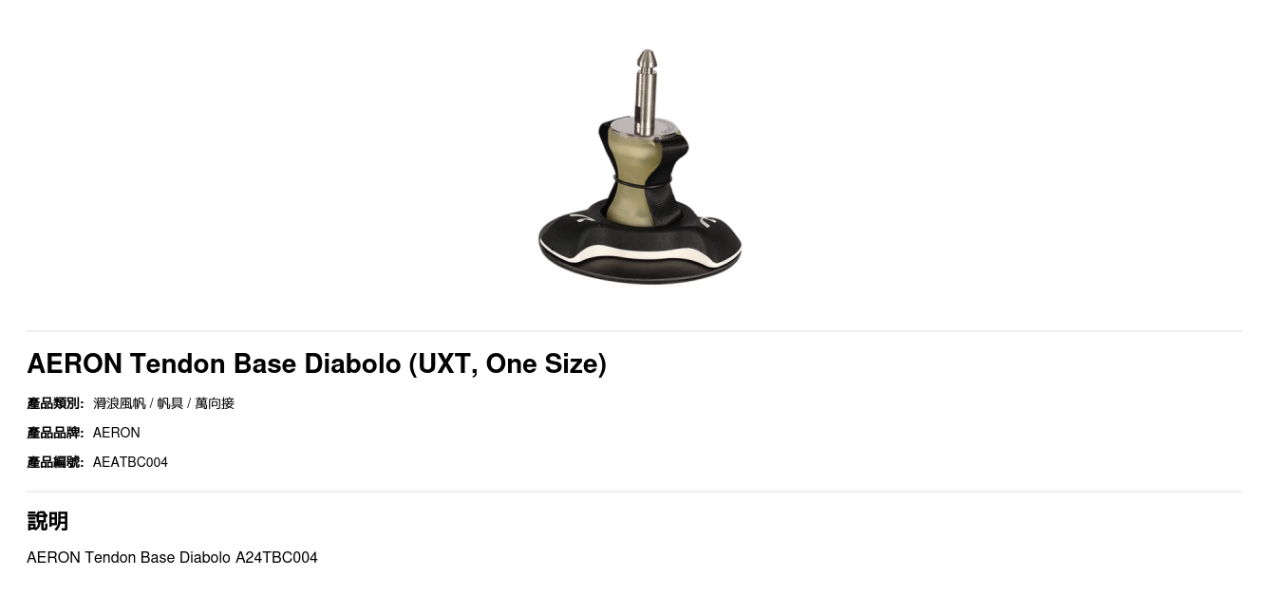Click the metal pin on the product photo
This screenshot has width=1261, height=595.
tap(646, 90)
